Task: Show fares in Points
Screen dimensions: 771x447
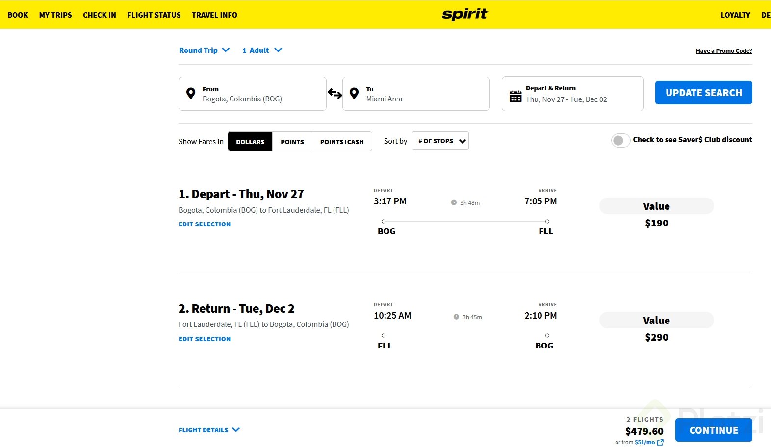Action: pos(292,142)
